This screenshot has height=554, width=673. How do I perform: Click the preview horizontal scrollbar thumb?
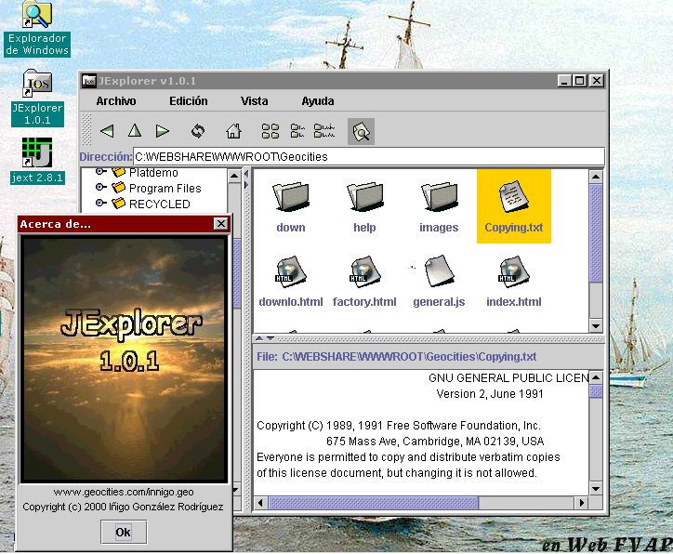[373, 503]
